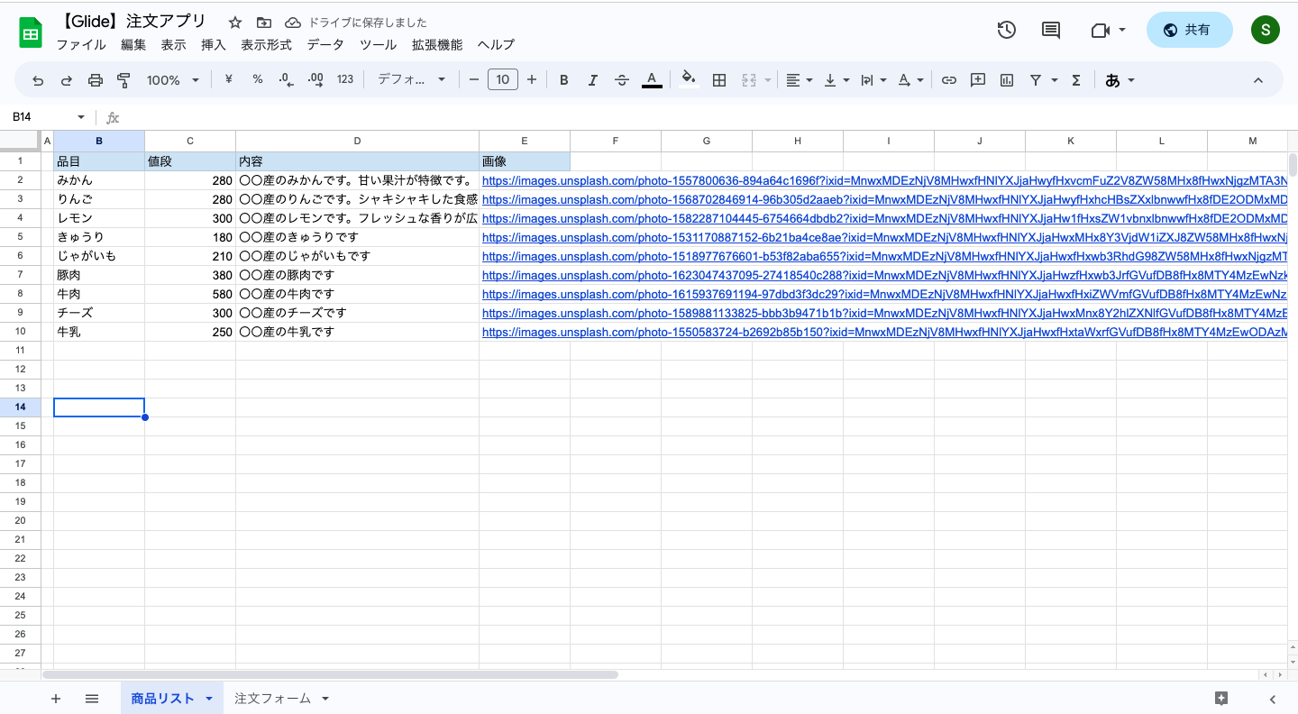Toggle italic formatting
This screenshot has height=714, width=1298.
tap(593, 80)
